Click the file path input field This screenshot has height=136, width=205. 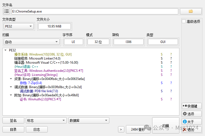click(x=95, y=11)
